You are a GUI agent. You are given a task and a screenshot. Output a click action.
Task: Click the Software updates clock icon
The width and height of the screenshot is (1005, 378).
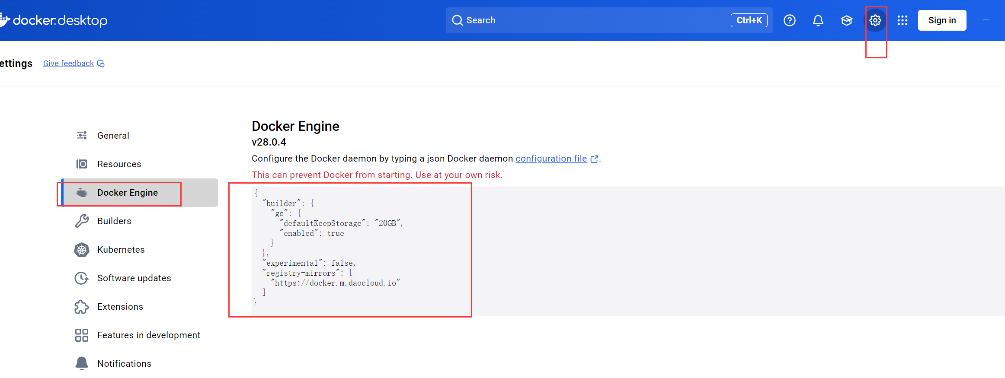(82, 278)
